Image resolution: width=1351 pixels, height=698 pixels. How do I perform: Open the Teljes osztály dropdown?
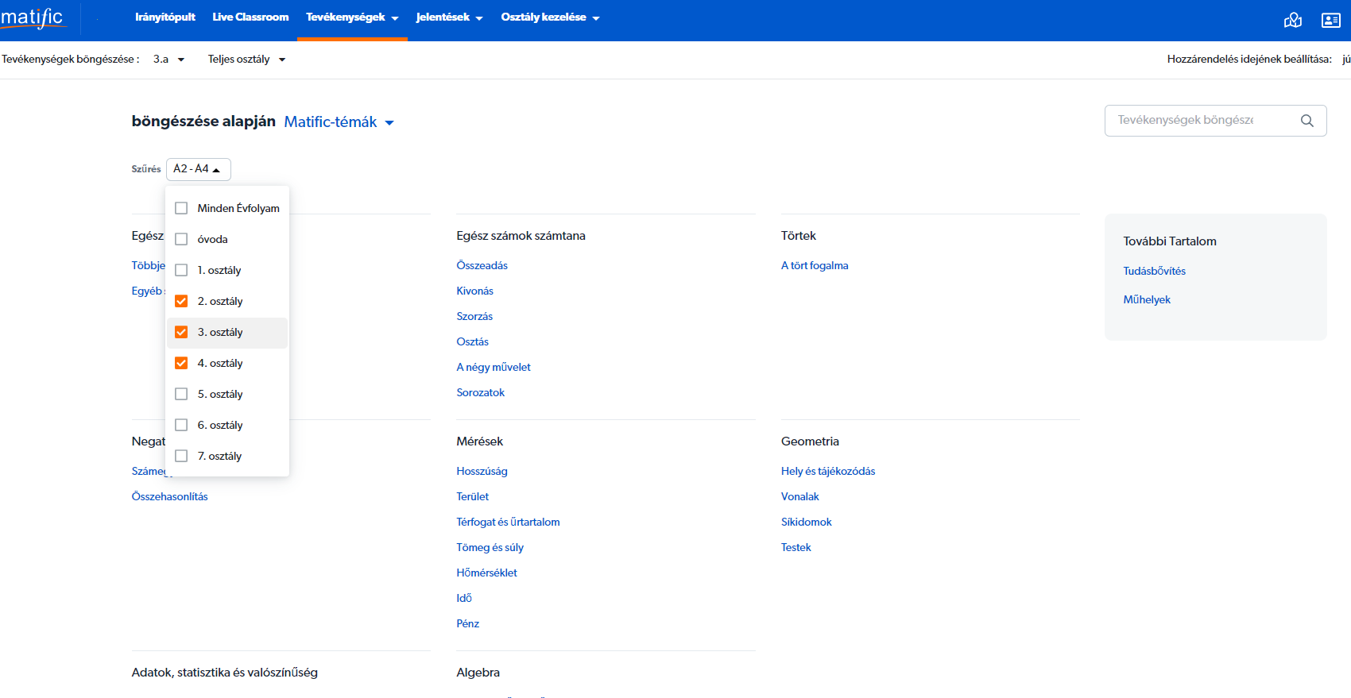246,60
